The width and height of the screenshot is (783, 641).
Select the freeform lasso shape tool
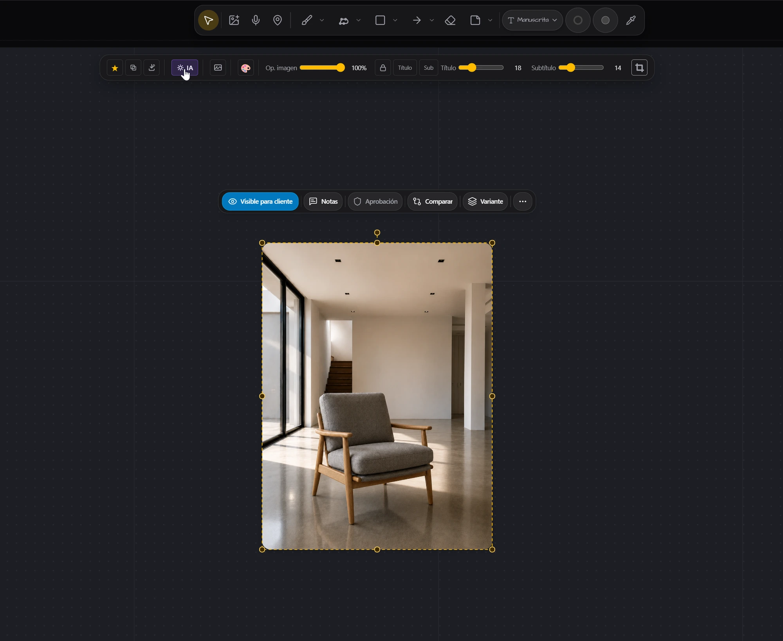click(343, 20)
